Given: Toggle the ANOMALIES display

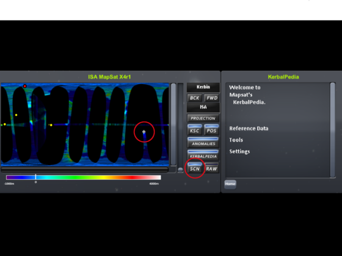Looking at the screenshot, I should click(x=203, y=143).
